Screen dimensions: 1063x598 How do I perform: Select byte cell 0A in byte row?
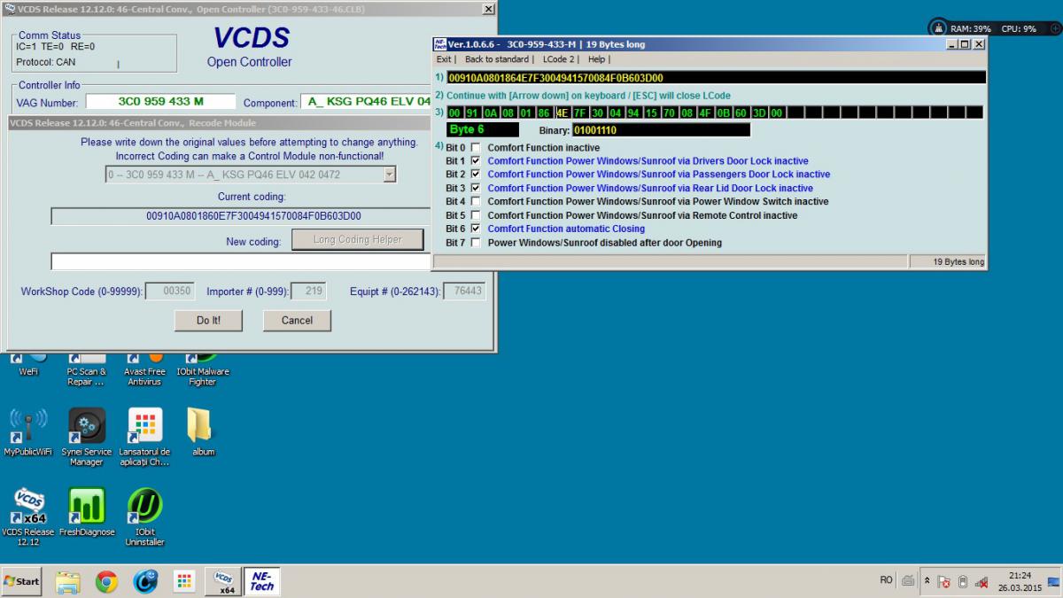click(x=491, y=113)
